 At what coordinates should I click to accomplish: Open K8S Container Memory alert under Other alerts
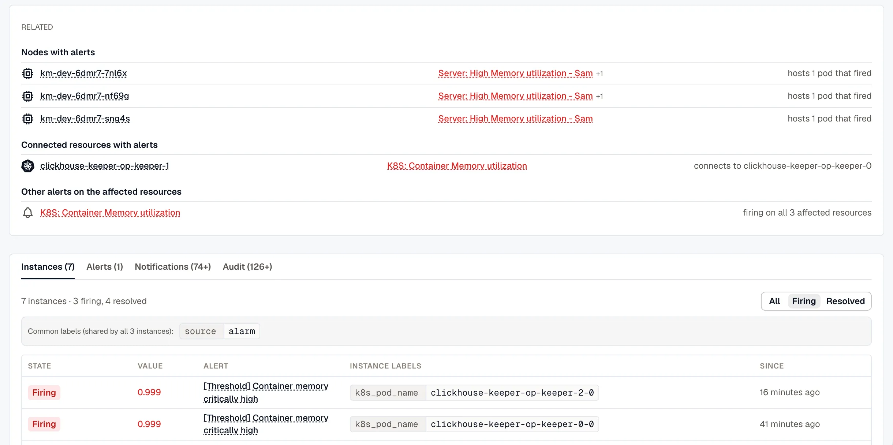[x=110, y=213]
